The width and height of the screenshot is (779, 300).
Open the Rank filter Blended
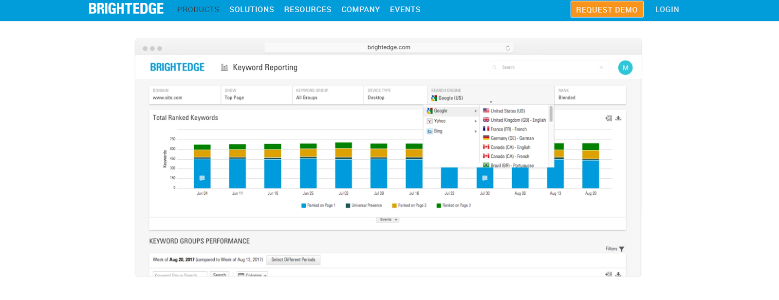tap(590, 94)
